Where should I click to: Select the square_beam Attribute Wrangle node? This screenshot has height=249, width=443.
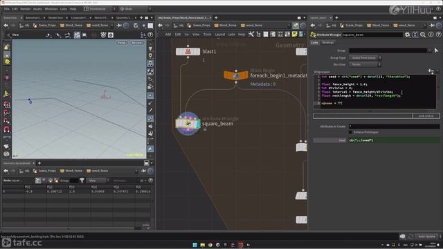tap(188, 124)
